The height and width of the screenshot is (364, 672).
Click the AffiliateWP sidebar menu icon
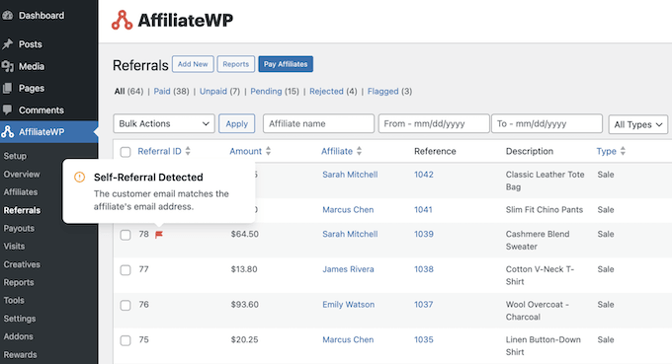(7, 132)
